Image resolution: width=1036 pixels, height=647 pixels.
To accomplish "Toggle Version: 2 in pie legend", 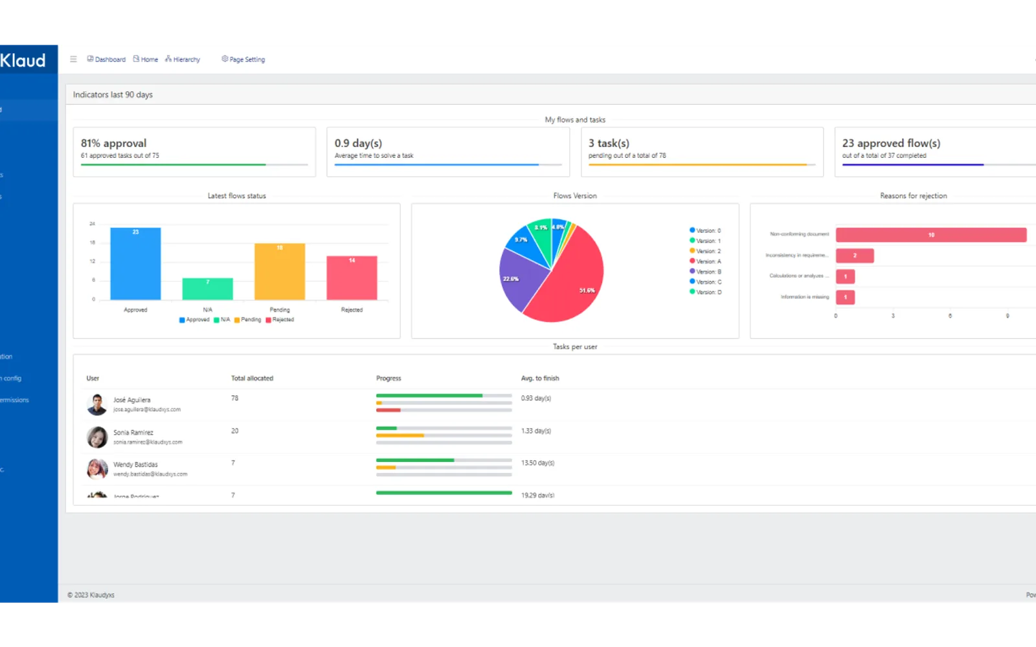I will click(x=705, y=251).
